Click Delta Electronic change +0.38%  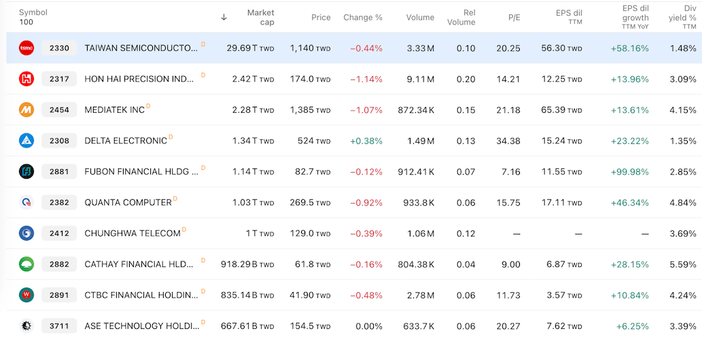[x=366, y=141]
